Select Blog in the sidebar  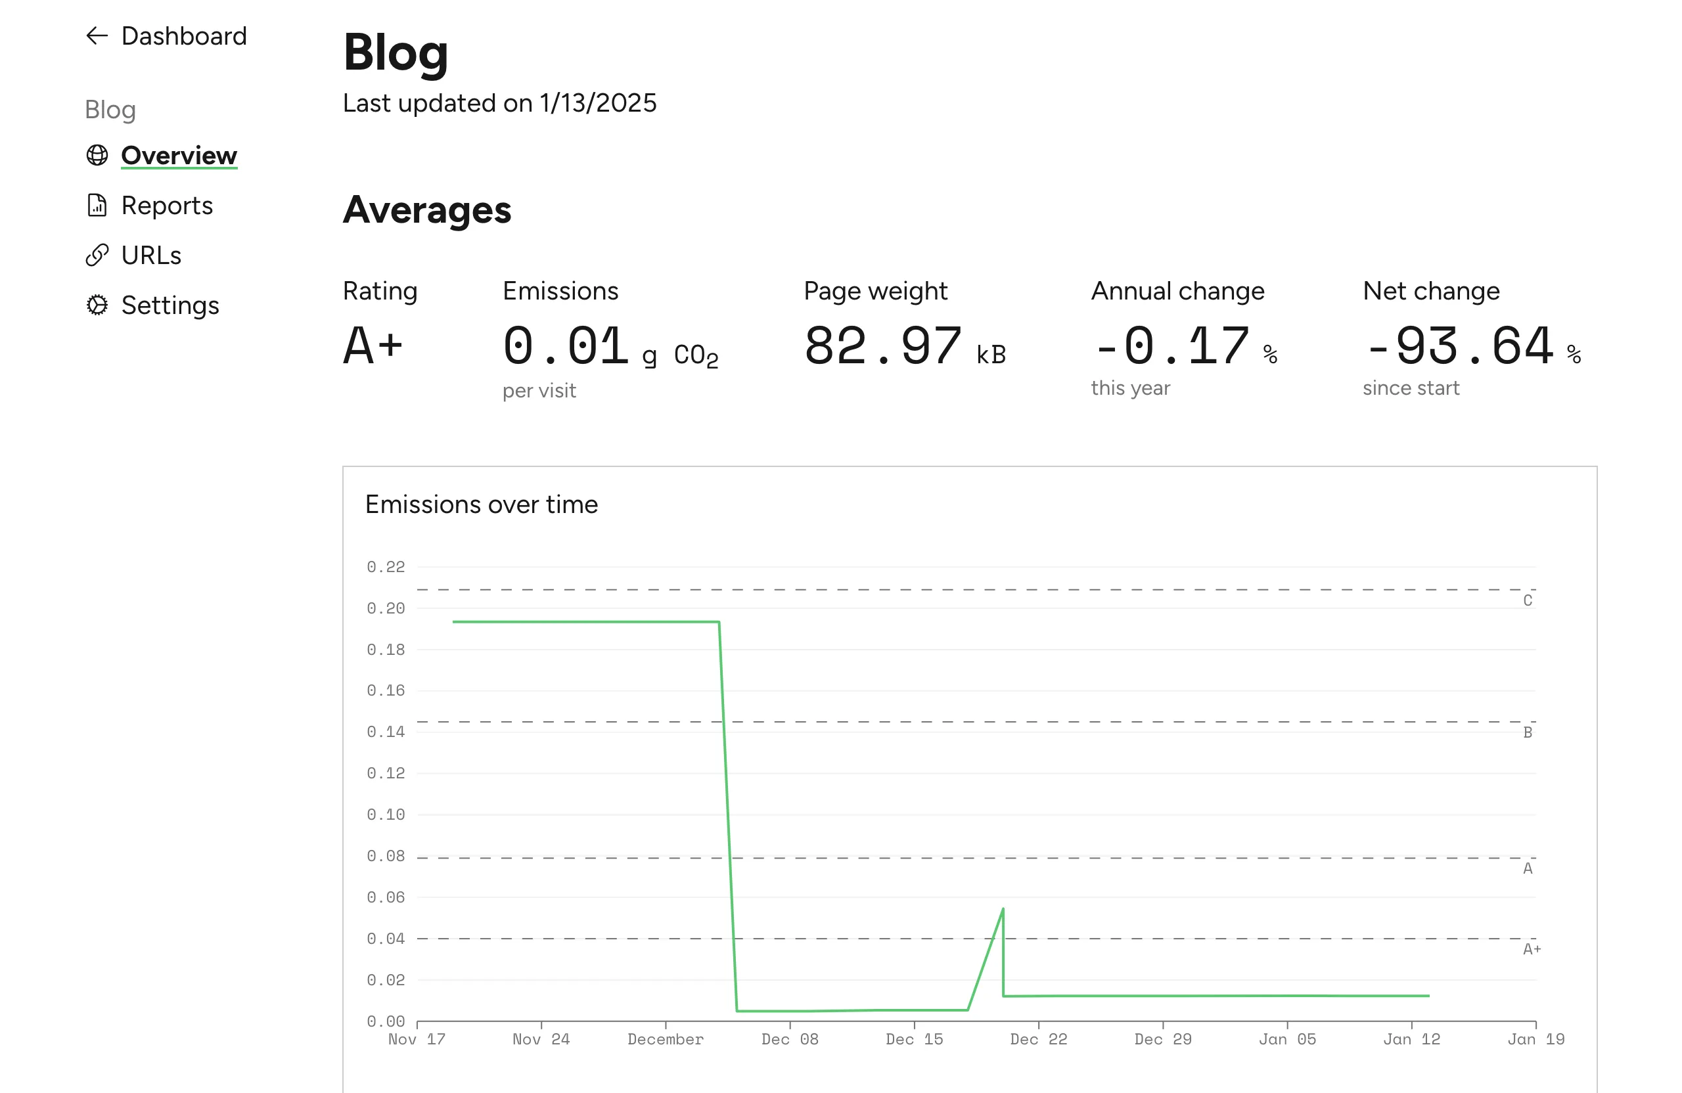[110, 110]
